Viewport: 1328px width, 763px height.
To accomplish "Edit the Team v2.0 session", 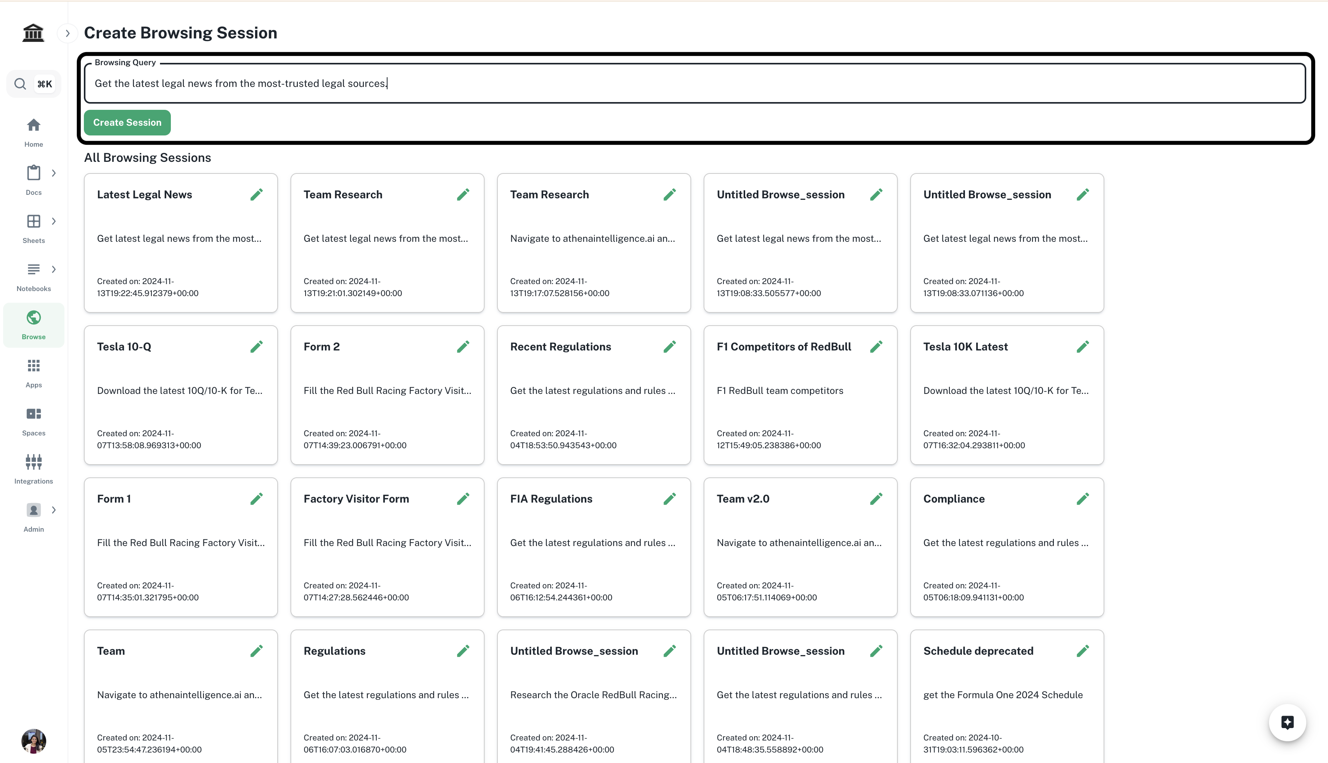I will [876, 498].
